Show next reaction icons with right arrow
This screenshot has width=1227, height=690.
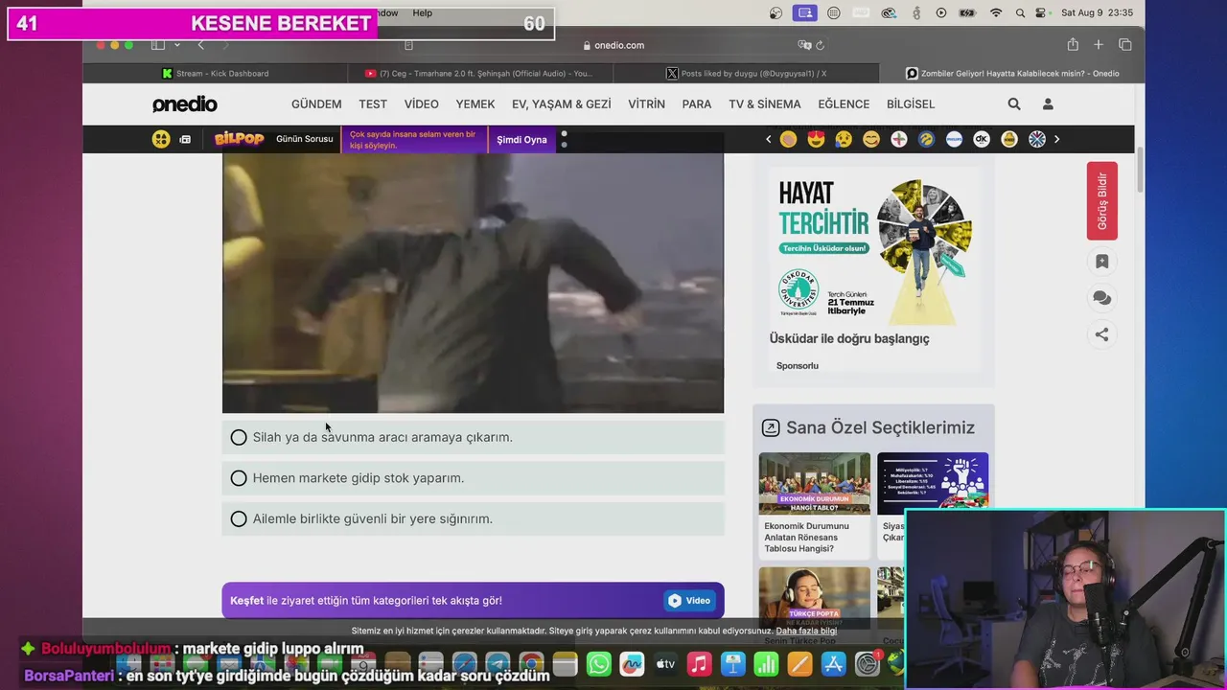pyautogui.click(x=1056, y=139)
